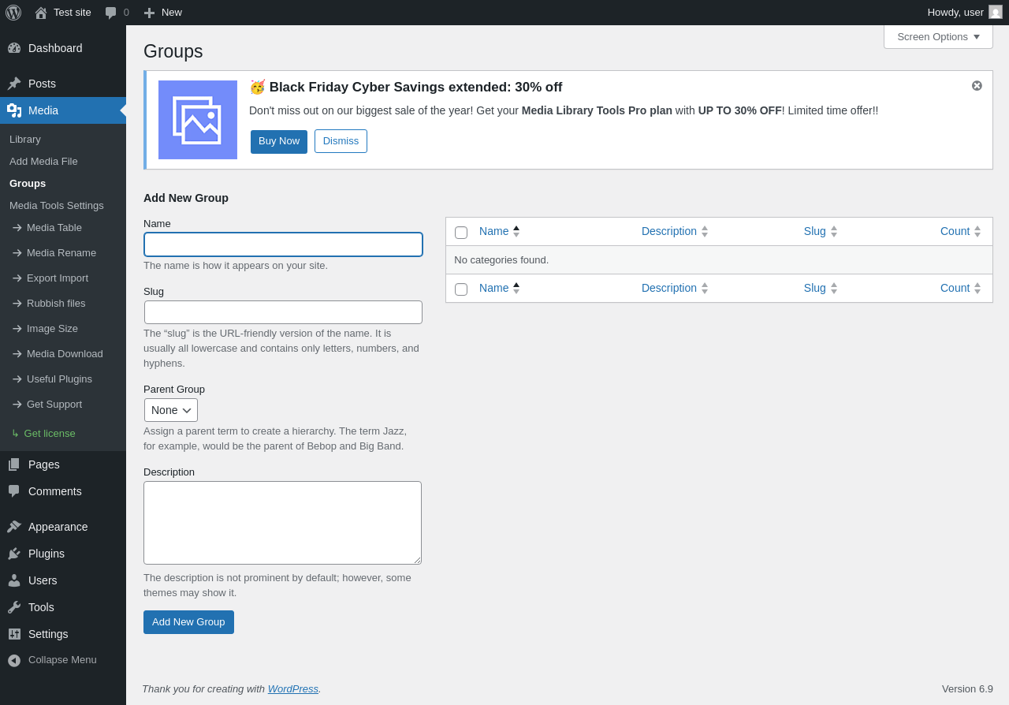1009x705 pixels.
Task: Click the Plugins plug icon in sidebar
Action: (14, 554)
